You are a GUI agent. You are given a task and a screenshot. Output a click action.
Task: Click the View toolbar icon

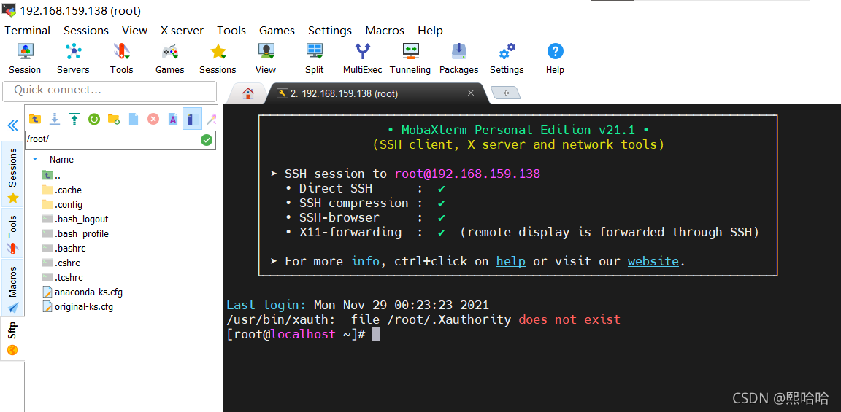pos(266,59)
